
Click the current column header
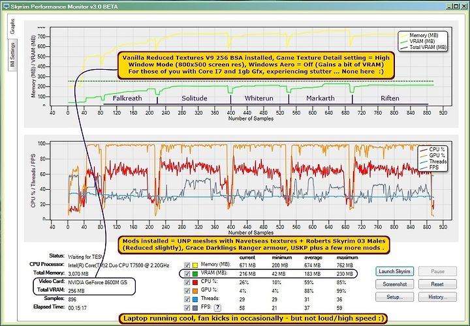coord(247,258)
